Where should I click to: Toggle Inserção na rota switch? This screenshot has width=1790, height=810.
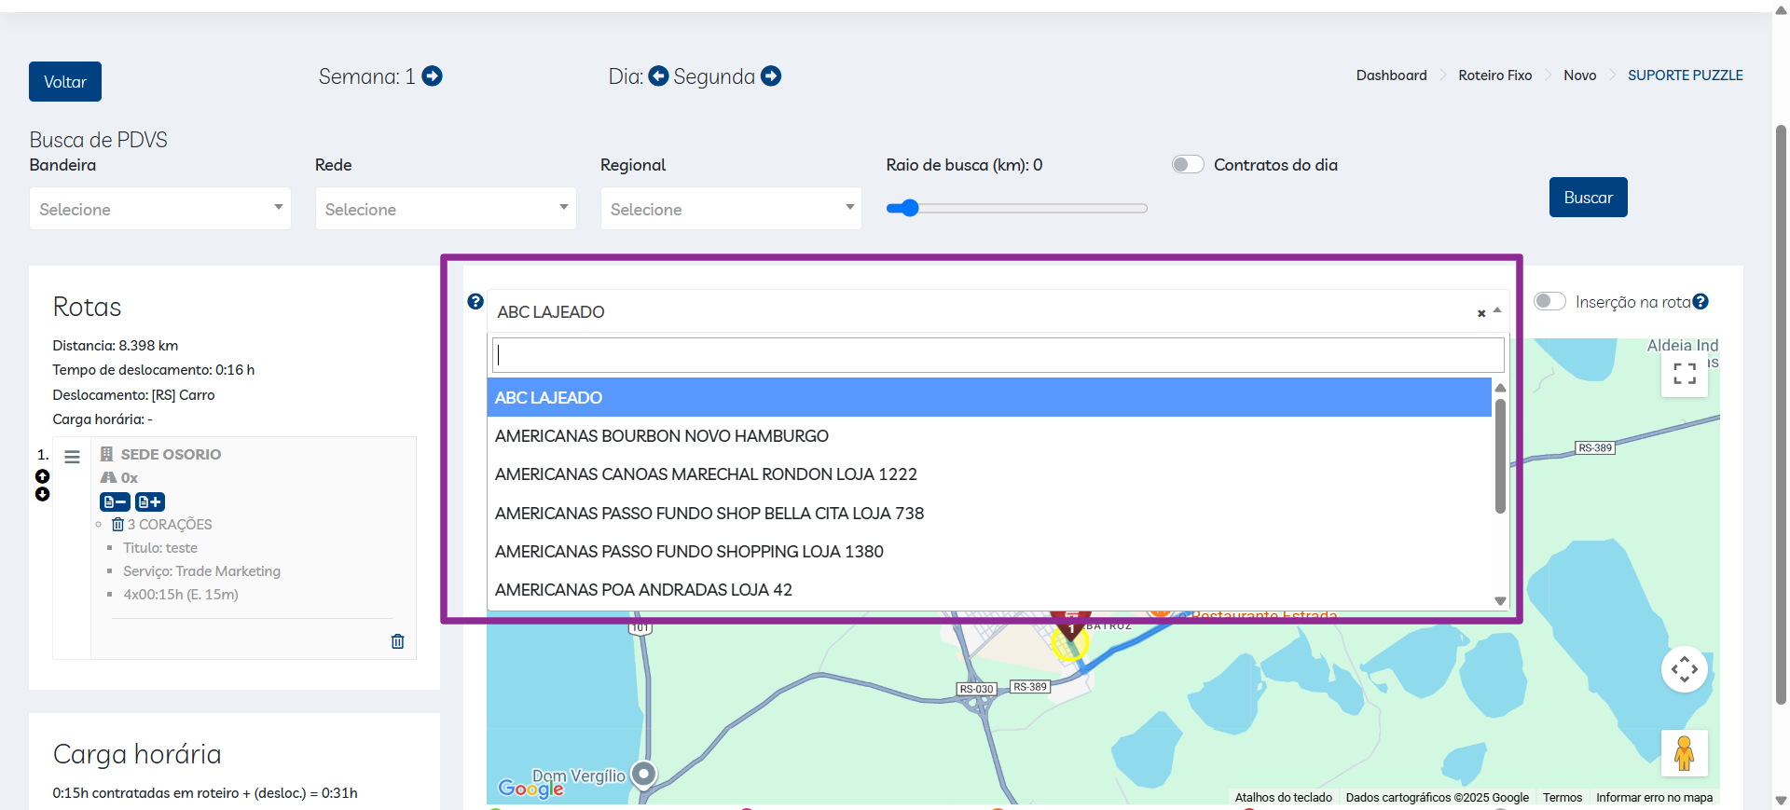click(x=1549, y=301)
